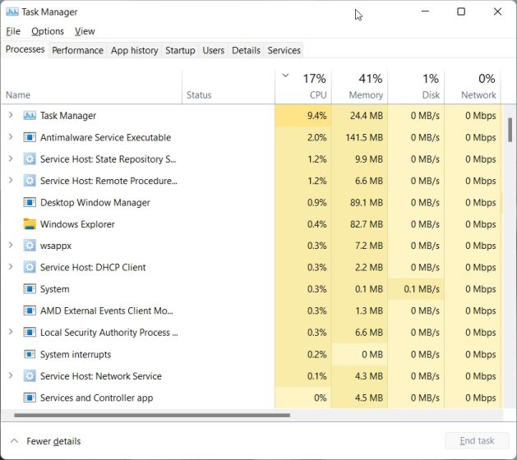Screen dimensions: 517x460
Task: Expand Service Host: State Repository row
Action: [x=11, y=159]
